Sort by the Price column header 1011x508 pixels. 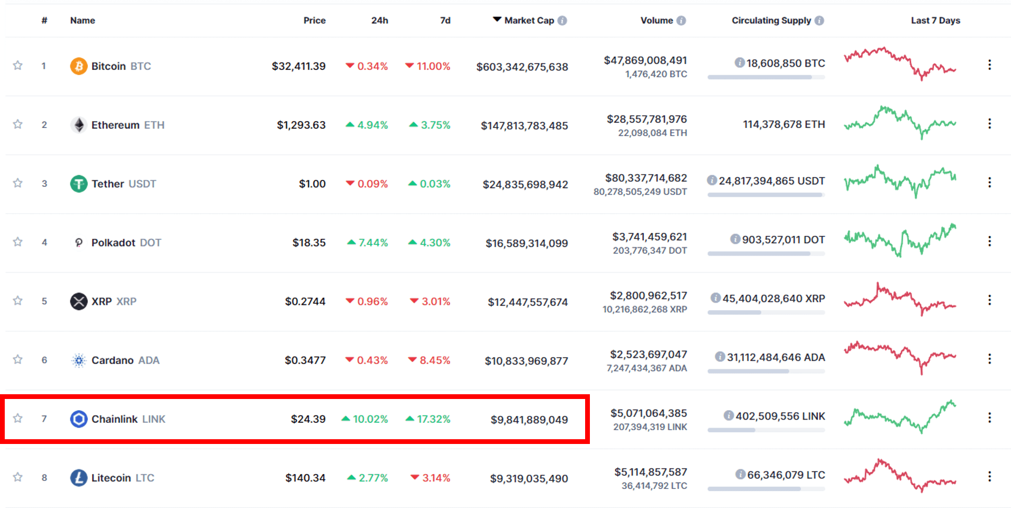(x=314, y=21)
